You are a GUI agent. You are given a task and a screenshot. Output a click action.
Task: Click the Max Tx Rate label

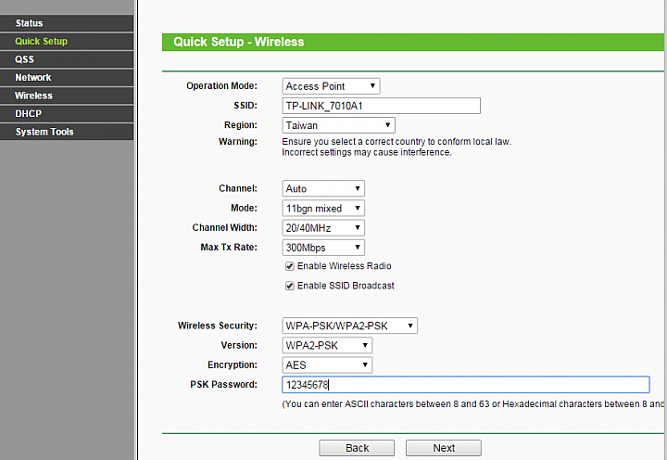click(229, 247)
